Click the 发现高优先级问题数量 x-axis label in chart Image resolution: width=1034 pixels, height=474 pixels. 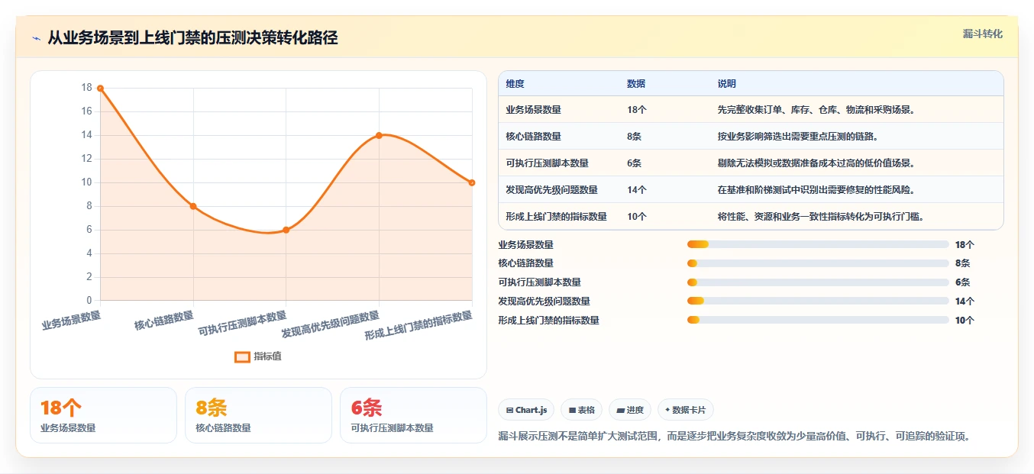(330, 325)
